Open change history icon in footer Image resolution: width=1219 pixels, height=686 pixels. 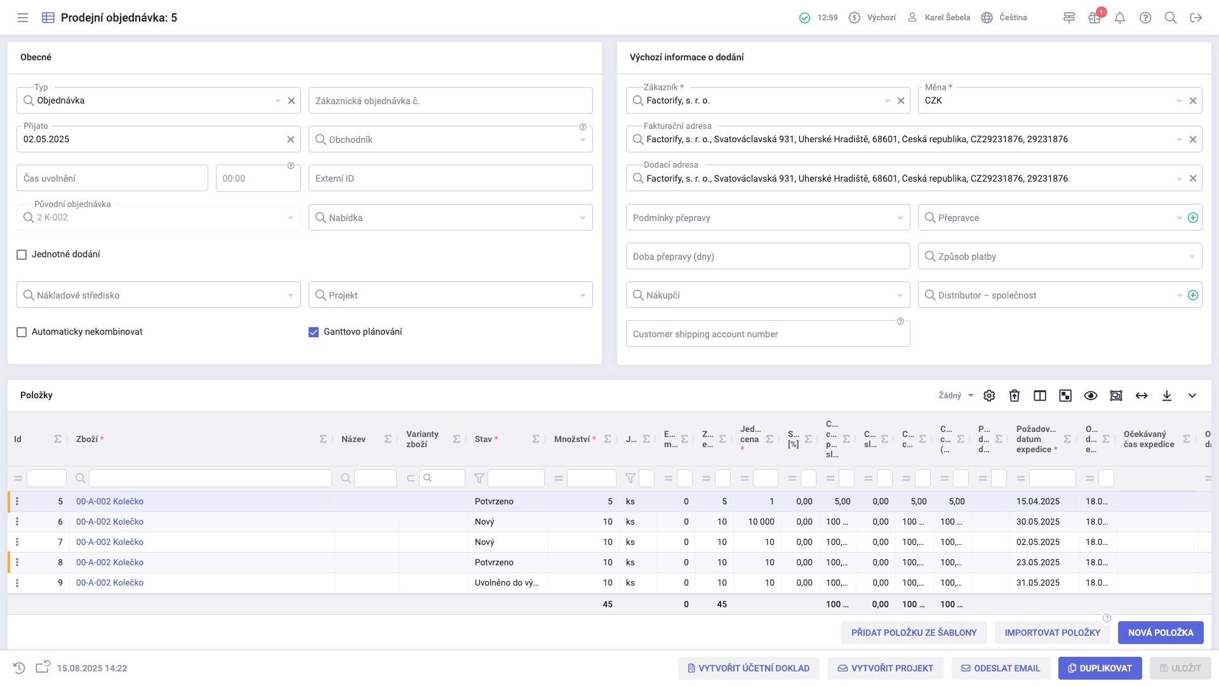click(x=19, y=668)
